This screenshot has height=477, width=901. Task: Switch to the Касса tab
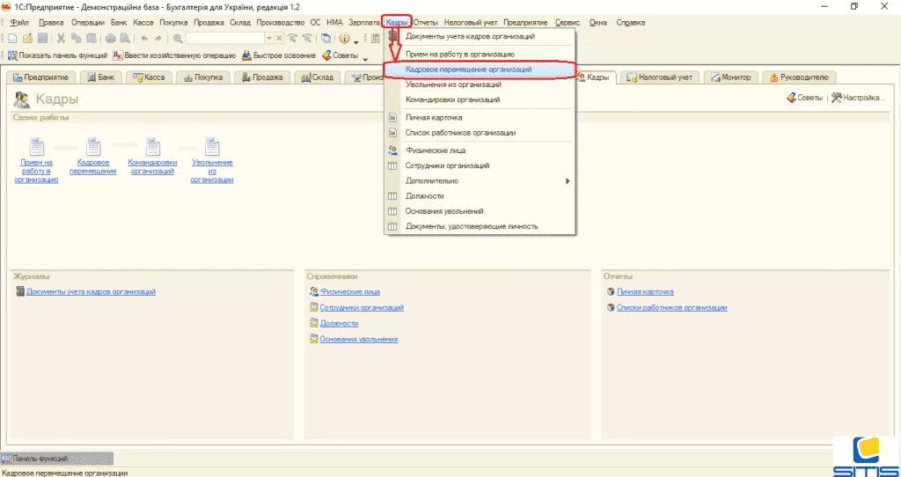click(149, 77)
